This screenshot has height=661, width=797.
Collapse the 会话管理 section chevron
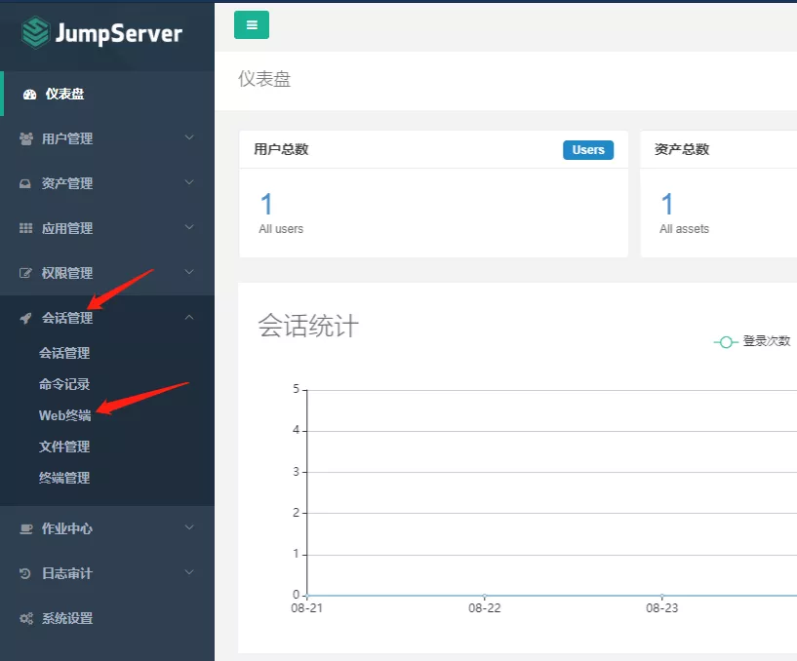[x=189, y=318]
